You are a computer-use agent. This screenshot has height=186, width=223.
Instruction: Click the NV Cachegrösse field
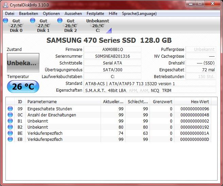tap(201, 56)
